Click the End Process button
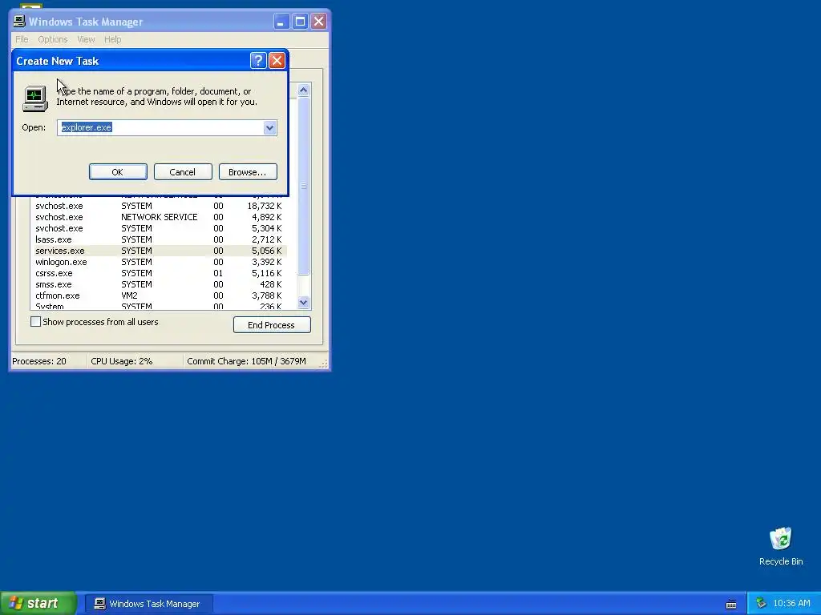 tap(272, 325)
